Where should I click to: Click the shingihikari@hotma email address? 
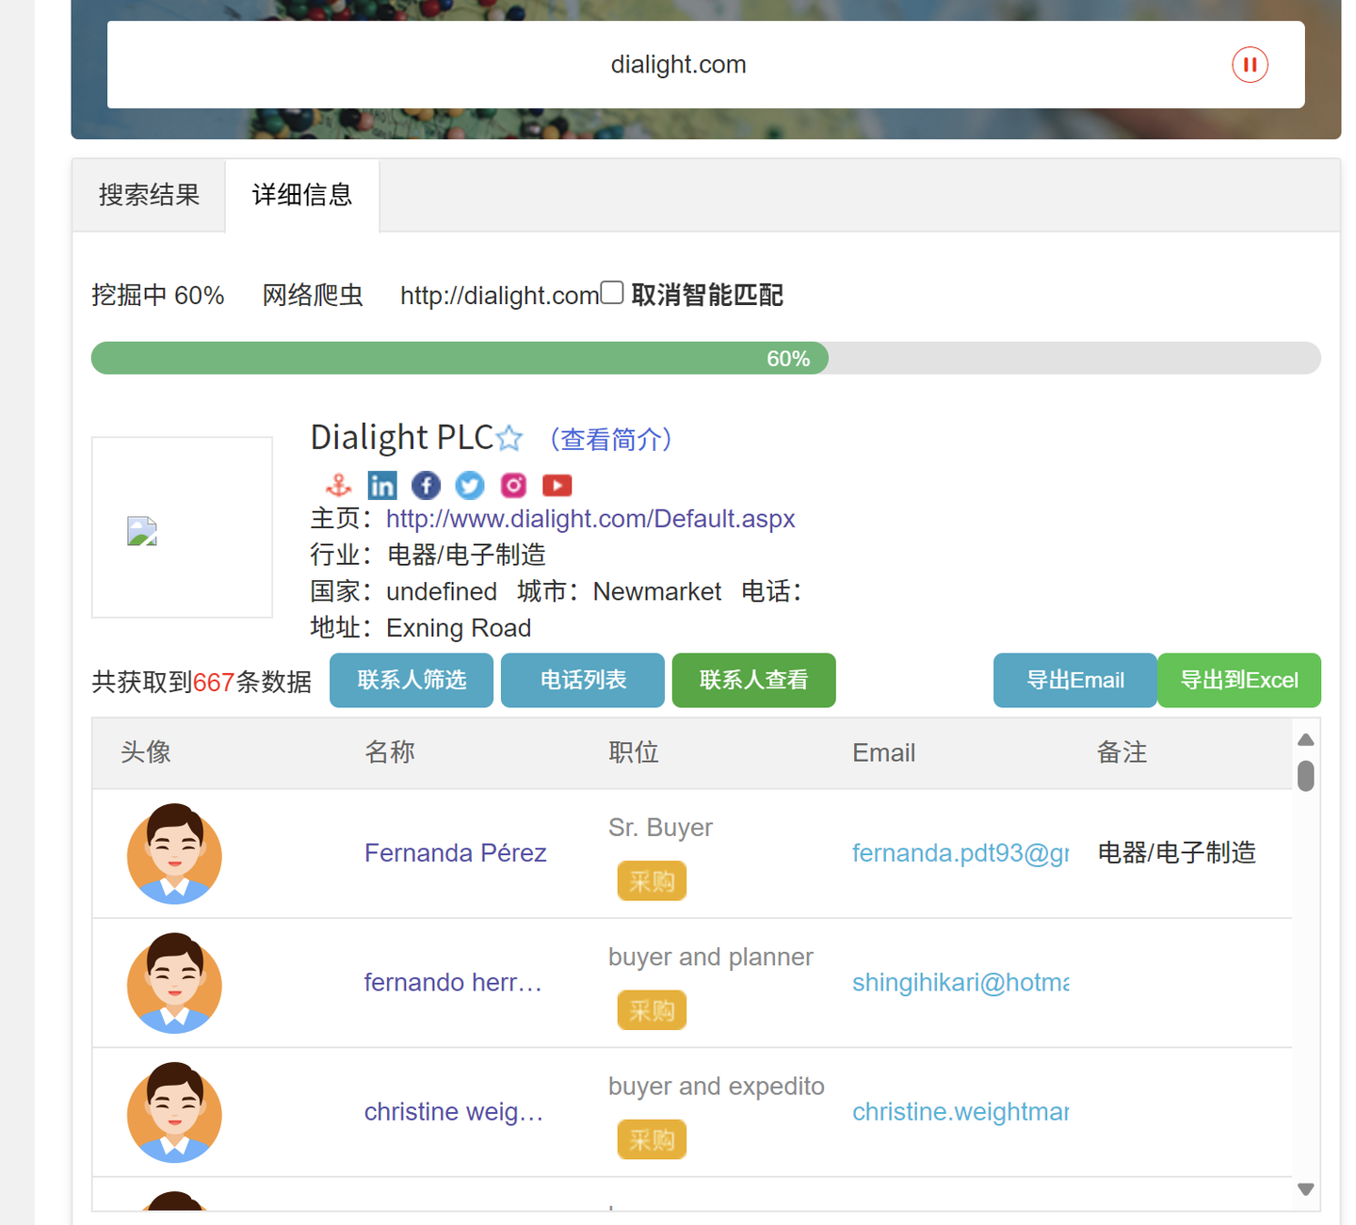[960, 982]
